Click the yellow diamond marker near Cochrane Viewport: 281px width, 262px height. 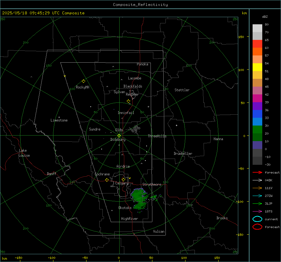pos(107,180)
